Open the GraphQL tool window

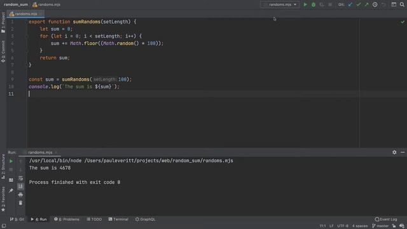point(145,219)
